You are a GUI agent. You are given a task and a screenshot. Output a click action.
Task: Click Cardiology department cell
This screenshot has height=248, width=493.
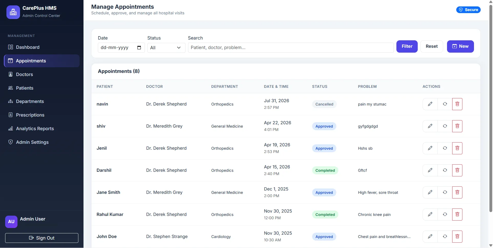click(x=221, y=237)
